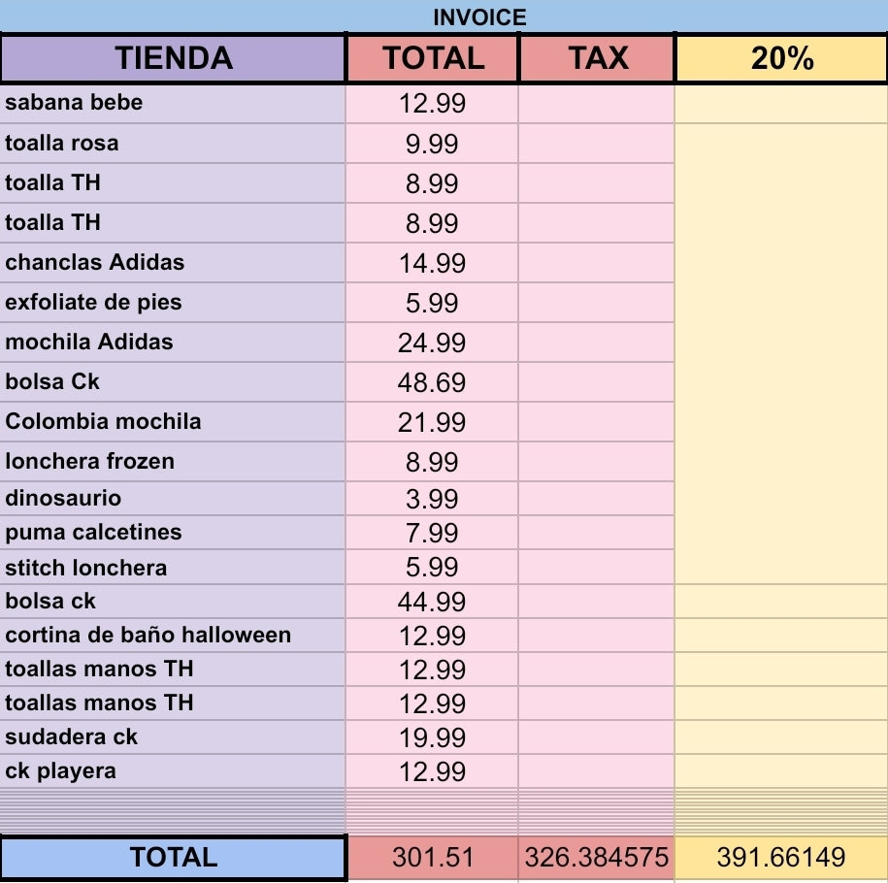Select the "chanclas Adidas" row label
The height and width of the screenshot is (883, 888).
tap(173, 263)
